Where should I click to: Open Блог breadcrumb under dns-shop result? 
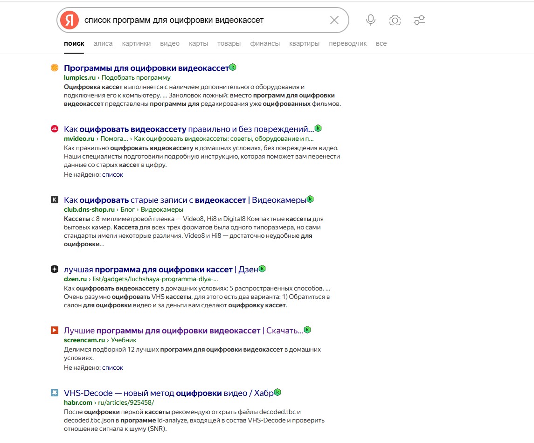point(127,209)
